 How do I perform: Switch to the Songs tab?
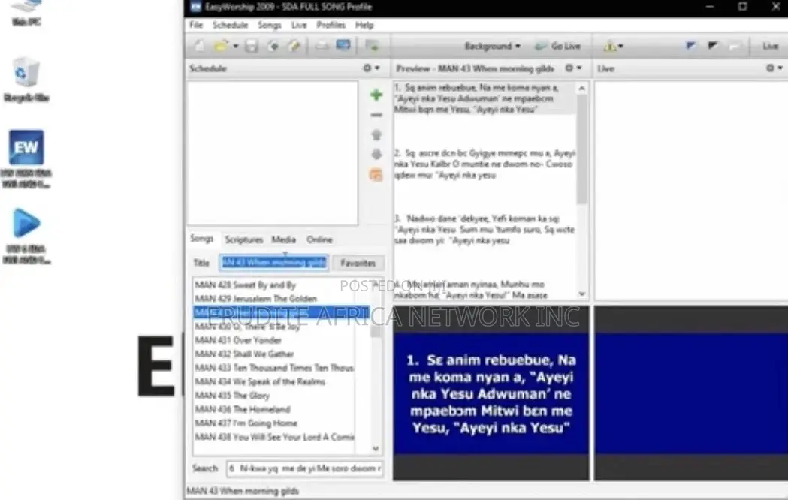[201, 239]
